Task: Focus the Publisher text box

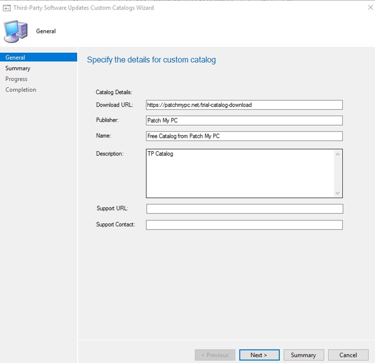Action: 244,120
